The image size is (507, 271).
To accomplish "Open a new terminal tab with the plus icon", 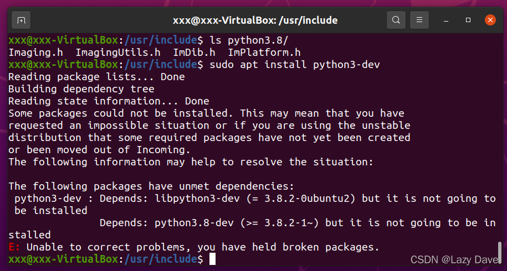I will click(x=21, y=20).
